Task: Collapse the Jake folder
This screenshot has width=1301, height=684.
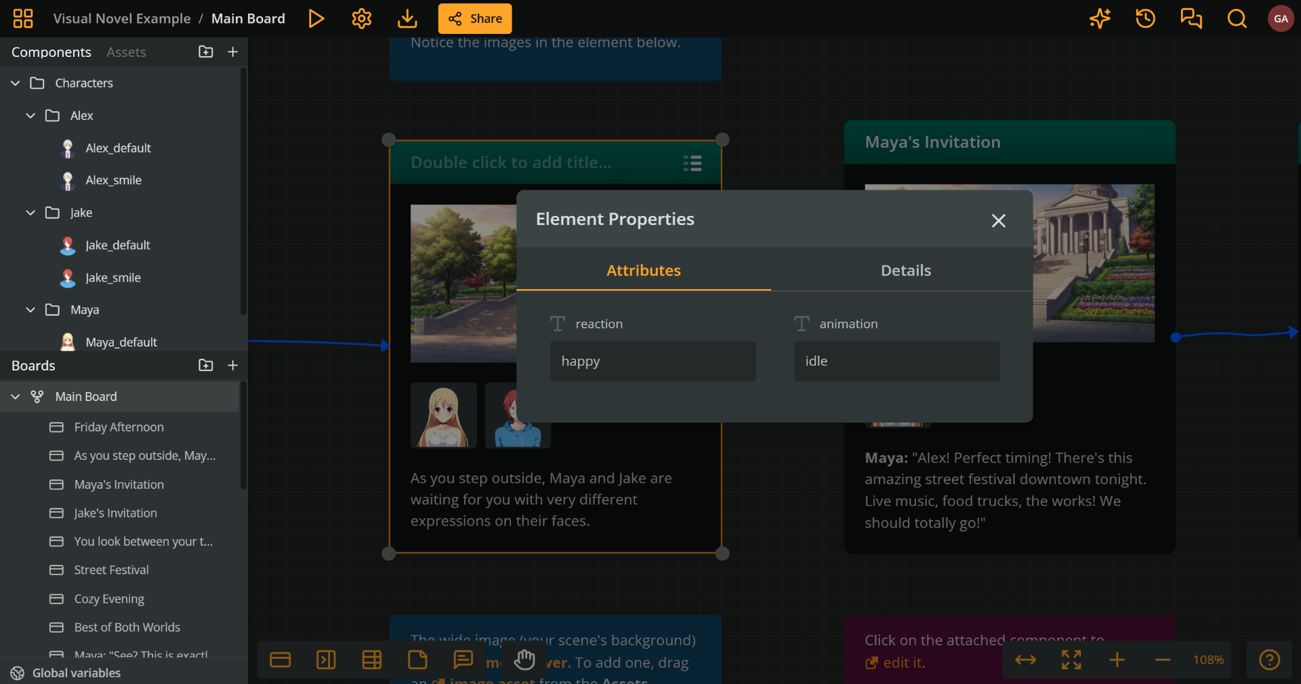Action: click(x=29, y=213)
